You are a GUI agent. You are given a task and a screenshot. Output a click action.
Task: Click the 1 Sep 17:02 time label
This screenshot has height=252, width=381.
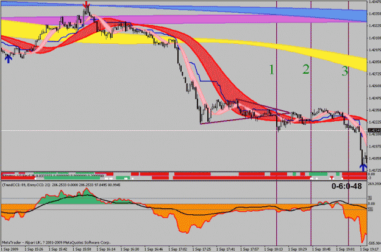click(x=178, y=249)
